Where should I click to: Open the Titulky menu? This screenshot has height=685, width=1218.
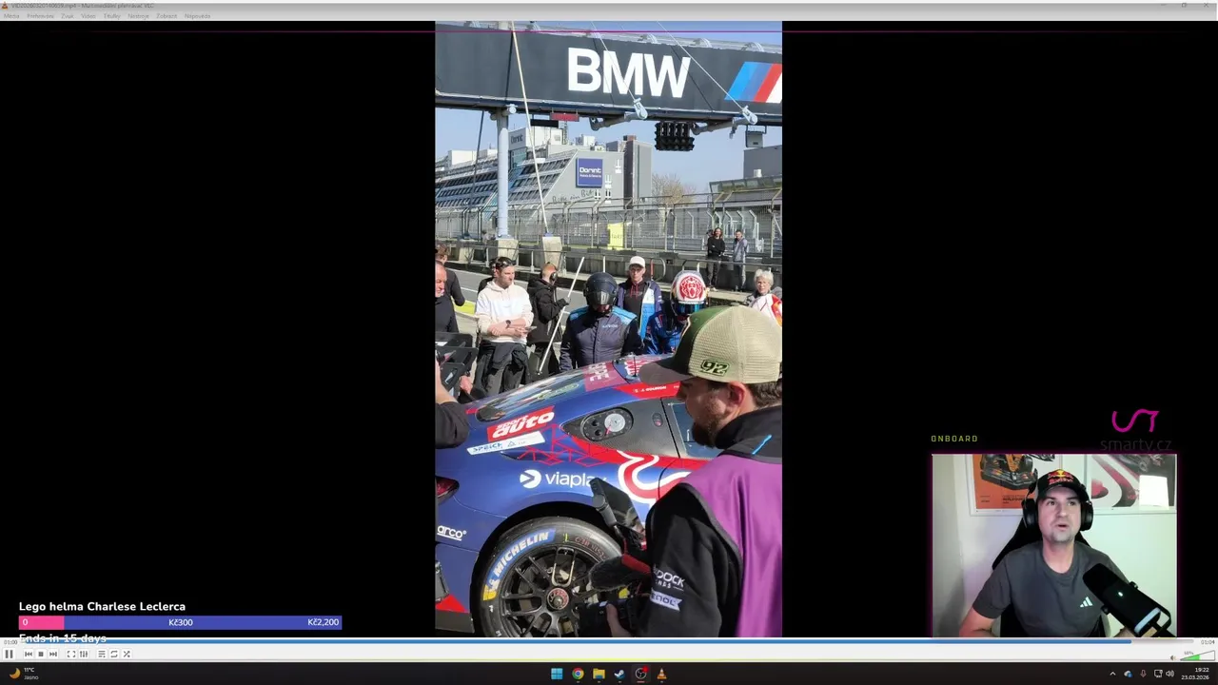coord(112,16)
